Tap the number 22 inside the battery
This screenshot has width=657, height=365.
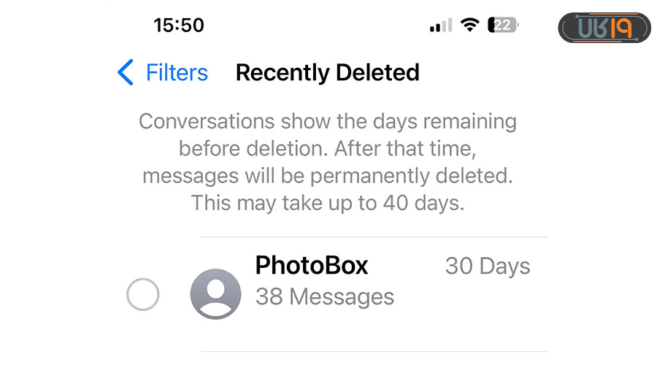tap(502, 25)
